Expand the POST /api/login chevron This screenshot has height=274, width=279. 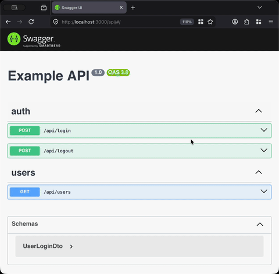pos(264,130)
